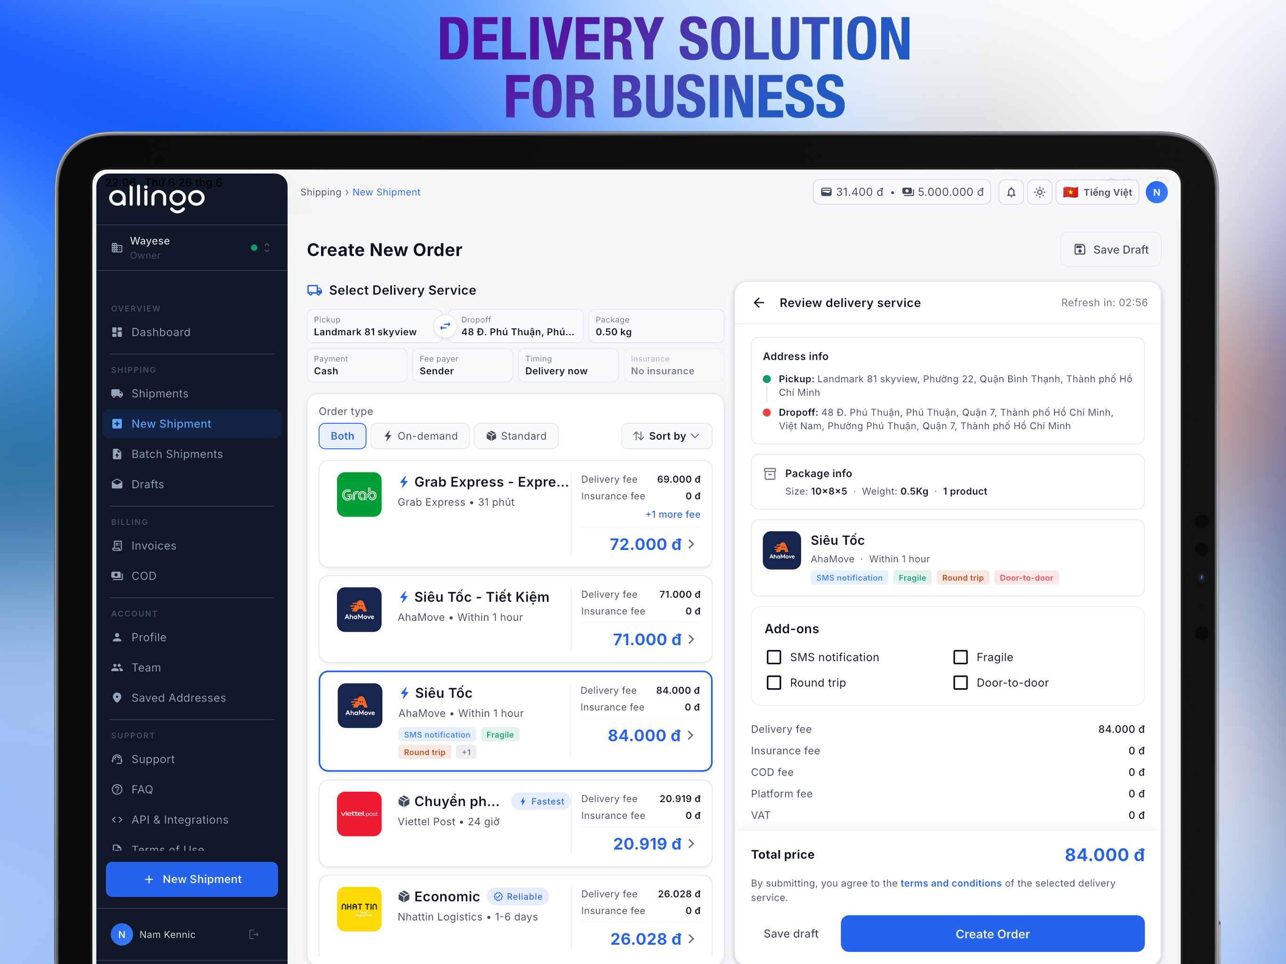
Task: Click the Create Order button
Action: click(992, 934)
